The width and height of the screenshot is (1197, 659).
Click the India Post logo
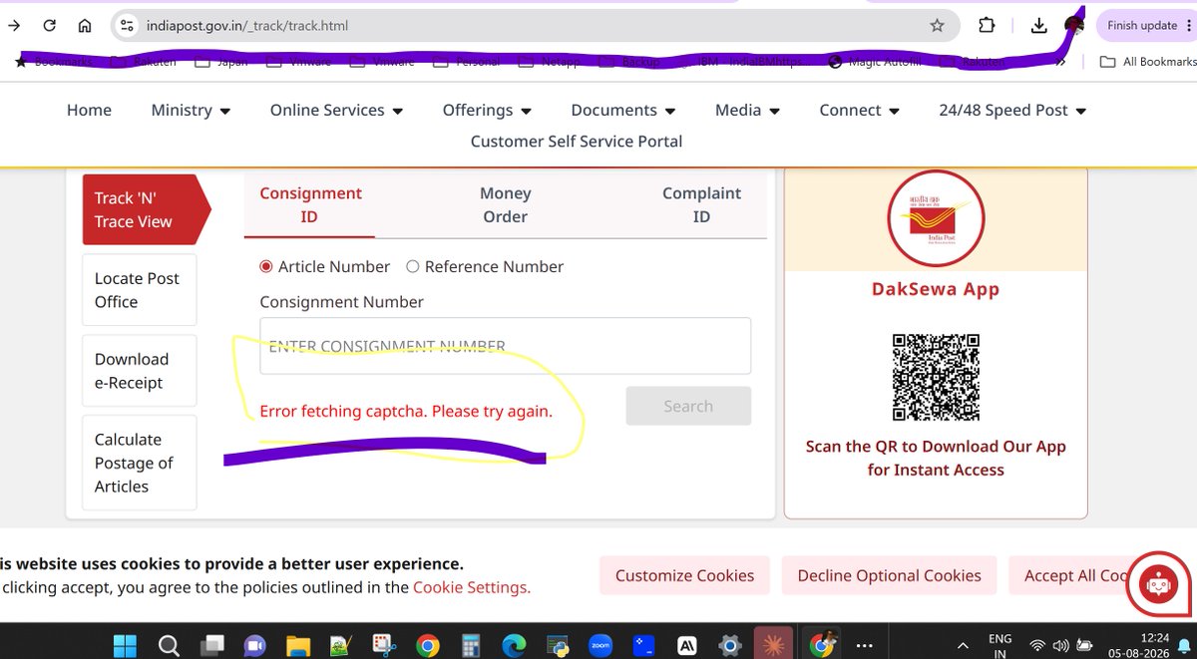coord(936,219)
